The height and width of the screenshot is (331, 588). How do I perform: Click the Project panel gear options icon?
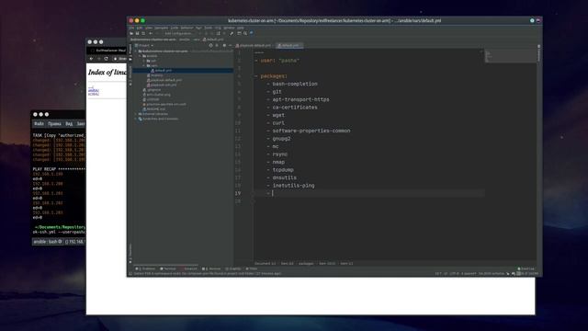(224, 45)
